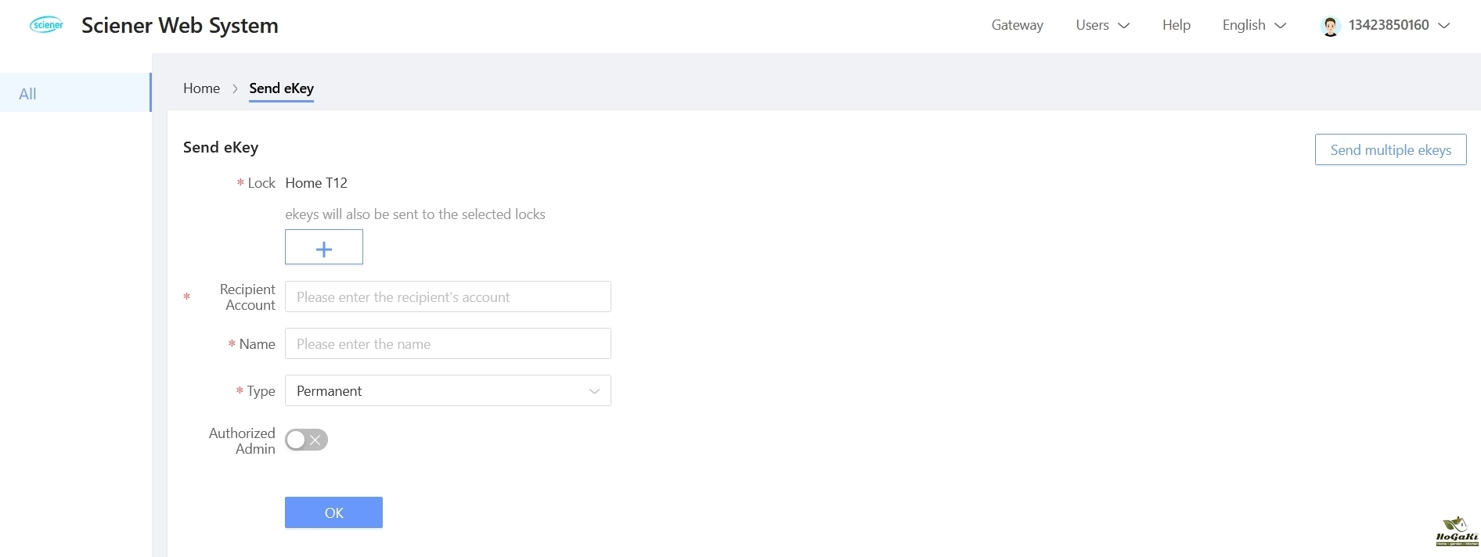This screenshot has width=1481, height=557.
Task: Focus the Recipient Account input field
Action: pos(448,296)
